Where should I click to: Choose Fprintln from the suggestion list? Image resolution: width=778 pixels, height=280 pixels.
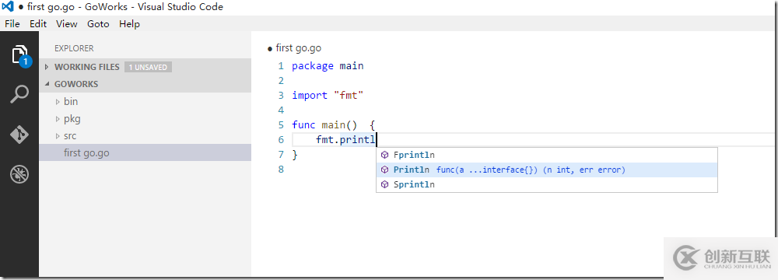tap(547, 155)
